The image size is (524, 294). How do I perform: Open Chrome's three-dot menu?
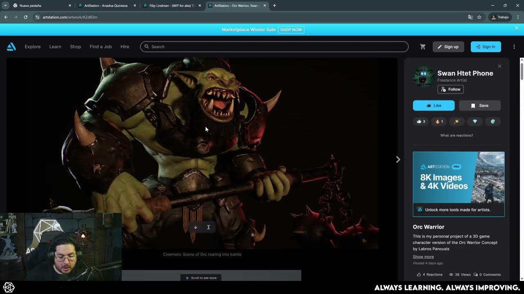(x=518, y=17)
